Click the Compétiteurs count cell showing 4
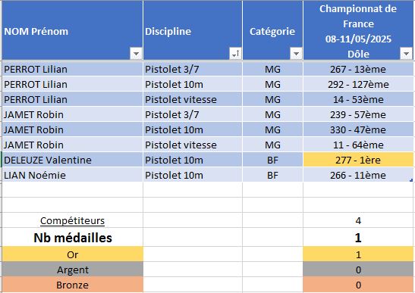Image resolution: width=415 pixels, height=293 pixels. pyautogui.click(x=358, y=220)
